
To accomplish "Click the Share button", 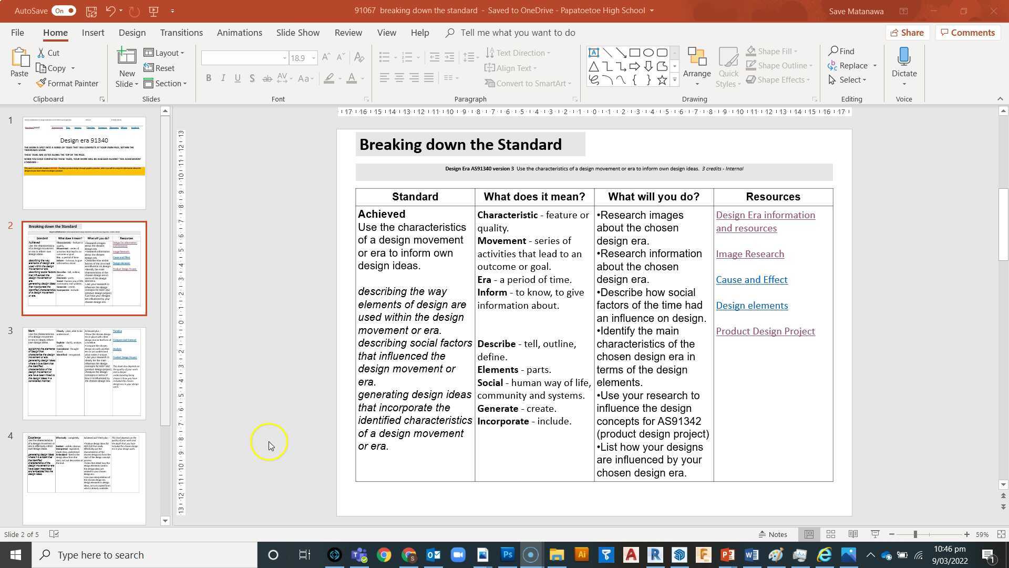I will point(907,33).
